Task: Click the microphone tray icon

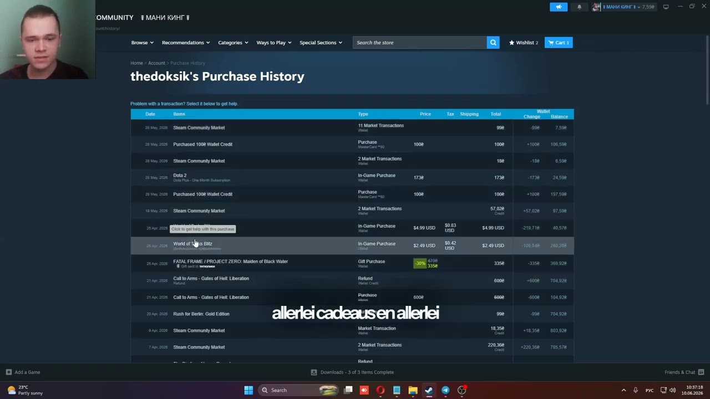Action: point(636,390)
